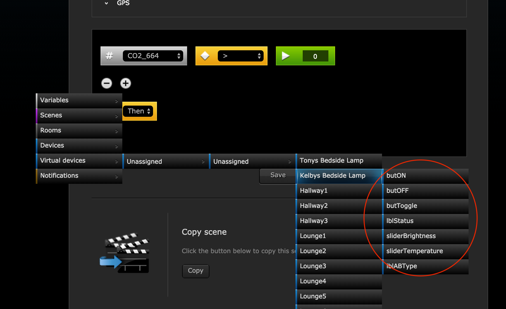The height and width of the screenshot is (309, 506).
Task: Expand the Virtual devices submenu
Action: click(x=79, y=161)
